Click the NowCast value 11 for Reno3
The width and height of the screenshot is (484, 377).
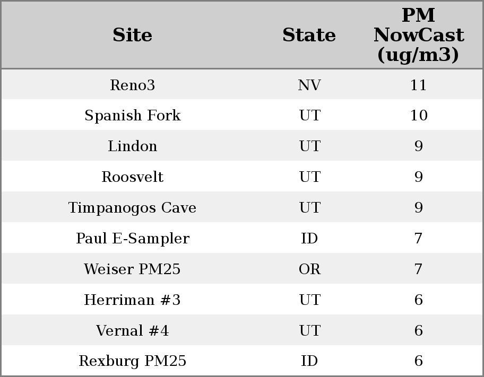pyautogui.click(x=418, y=85)
